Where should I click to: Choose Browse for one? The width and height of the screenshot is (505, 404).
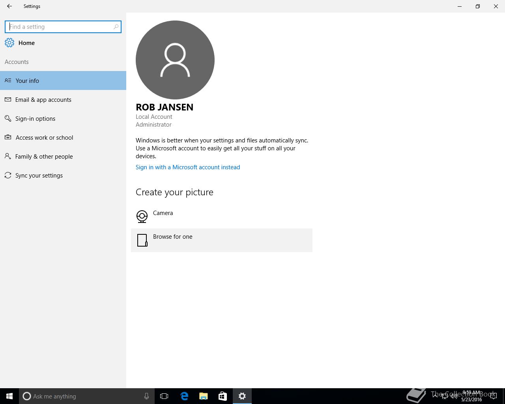[x=222, y=240]
